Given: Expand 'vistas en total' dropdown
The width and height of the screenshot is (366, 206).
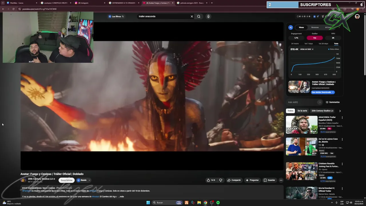Looking at the screenshot, I should [307, 49].
